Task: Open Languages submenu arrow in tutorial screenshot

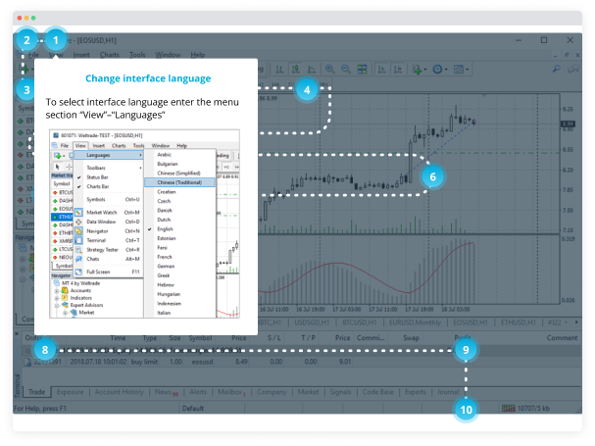Action: point(140,155)
